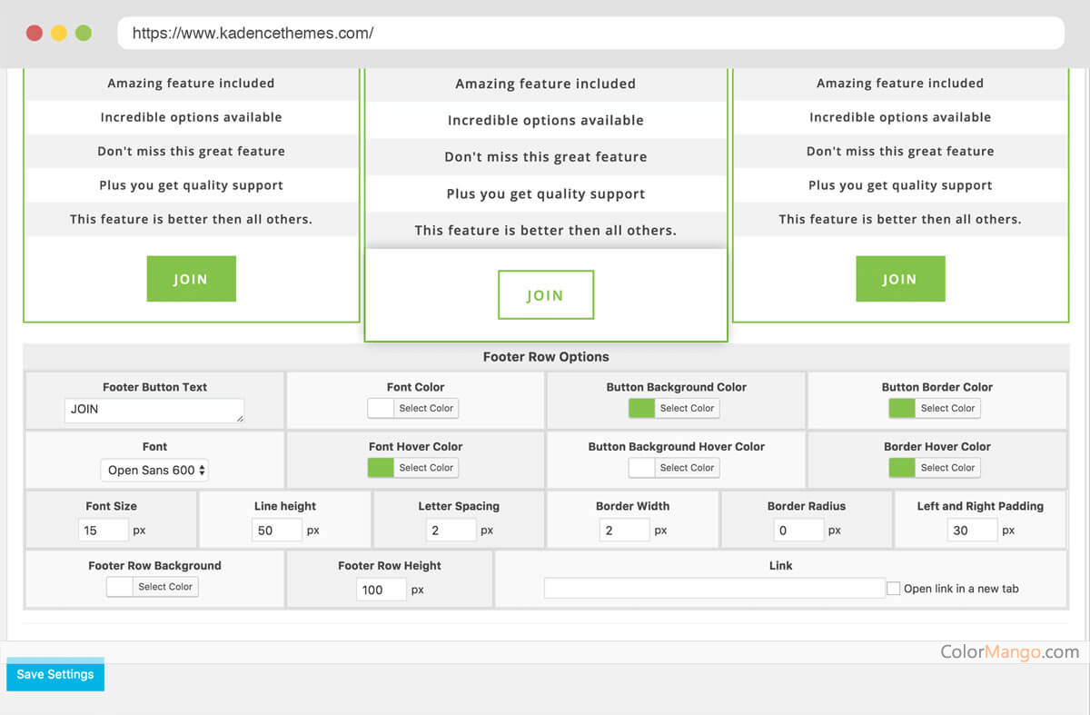Pick a Button Border Color
1090x715 pixels.
point(947,408)
